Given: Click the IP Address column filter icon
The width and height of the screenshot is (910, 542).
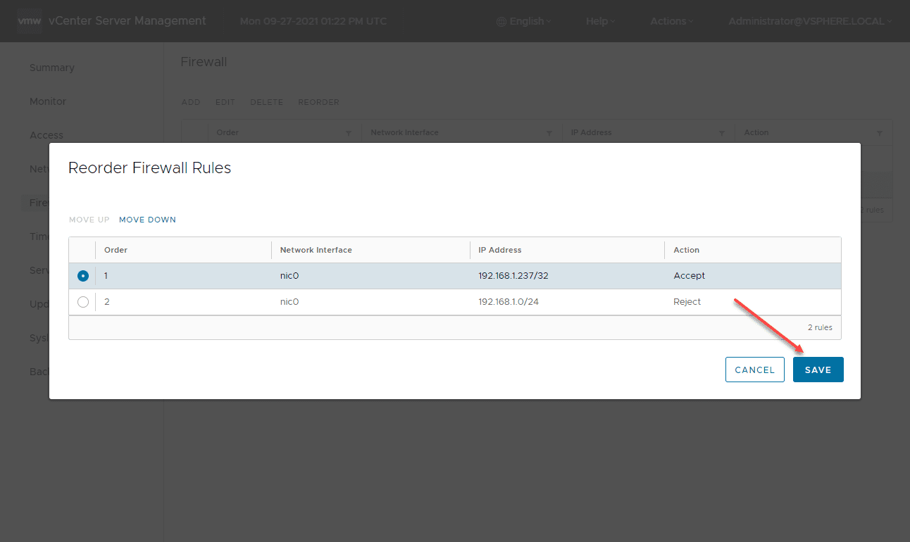Looking at the screenshot, I should 722,133.
